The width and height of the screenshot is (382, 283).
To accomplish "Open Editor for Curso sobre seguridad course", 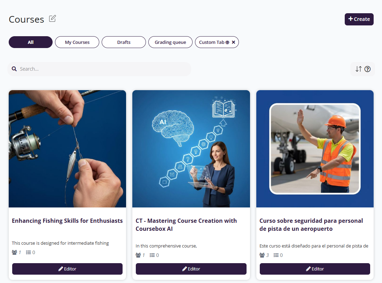I will click(x=315, y=269).
